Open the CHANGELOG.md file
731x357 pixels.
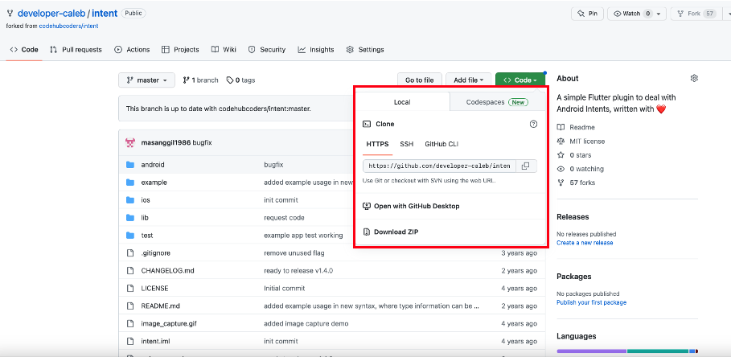167,271
